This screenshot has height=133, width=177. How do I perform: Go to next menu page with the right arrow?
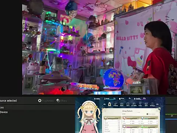pos(157,104)
